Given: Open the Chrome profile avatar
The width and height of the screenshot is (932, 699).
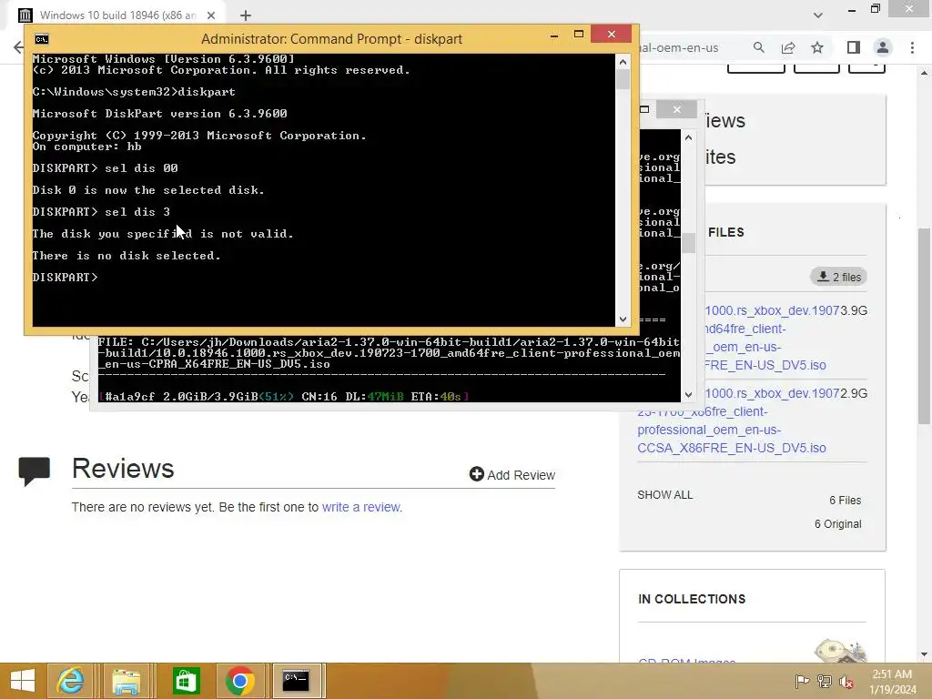Looking at the screenshot, I should tap(883, 47).
